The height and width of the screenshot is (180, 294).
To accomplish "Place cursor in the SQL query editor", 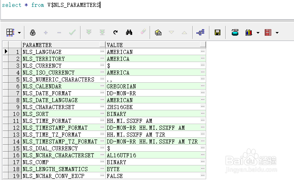I will [147, 9].
